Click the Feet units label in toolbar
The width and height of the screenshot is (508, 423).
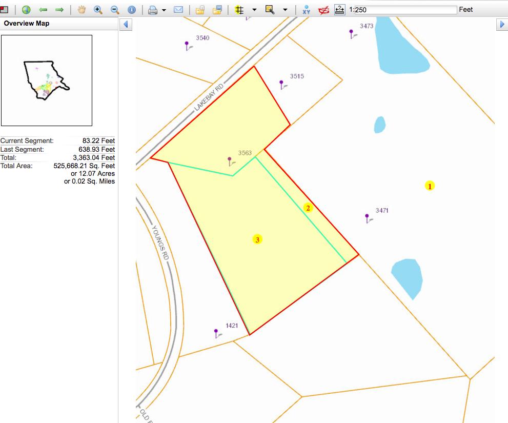pos(465,10)
